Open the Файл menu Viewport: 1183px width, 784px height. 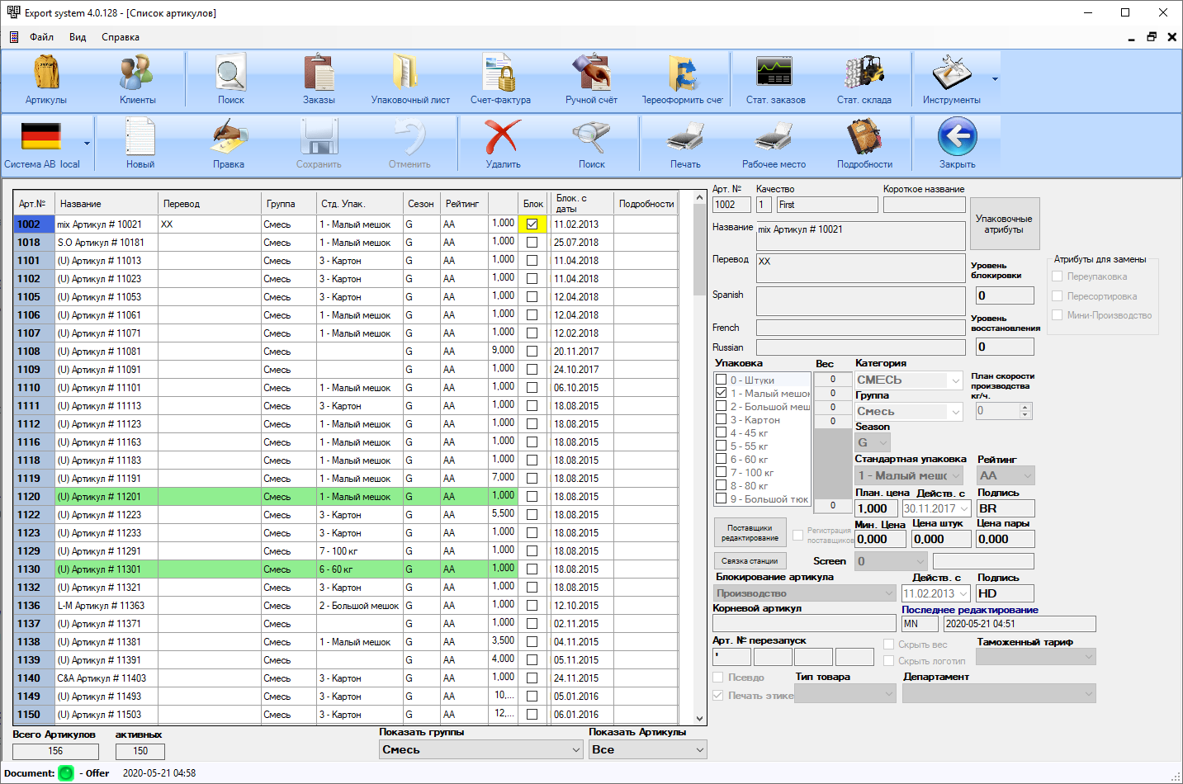[x=41, y=37]
